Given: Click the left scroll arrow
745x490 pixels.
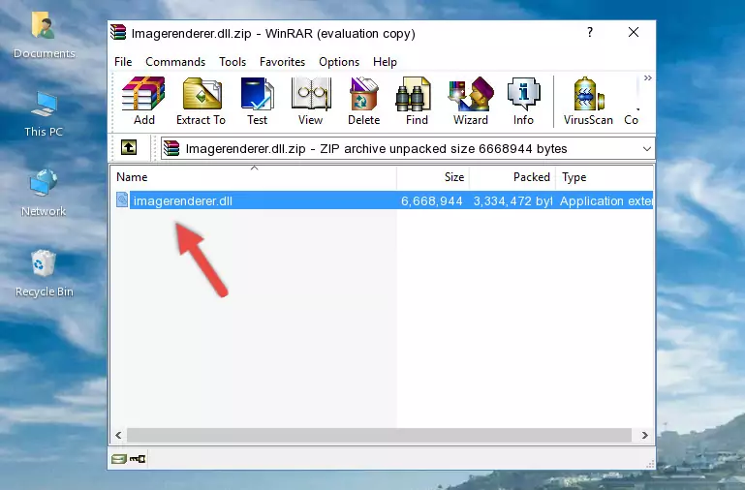Looking at the screenshot, I should [119, 435].
